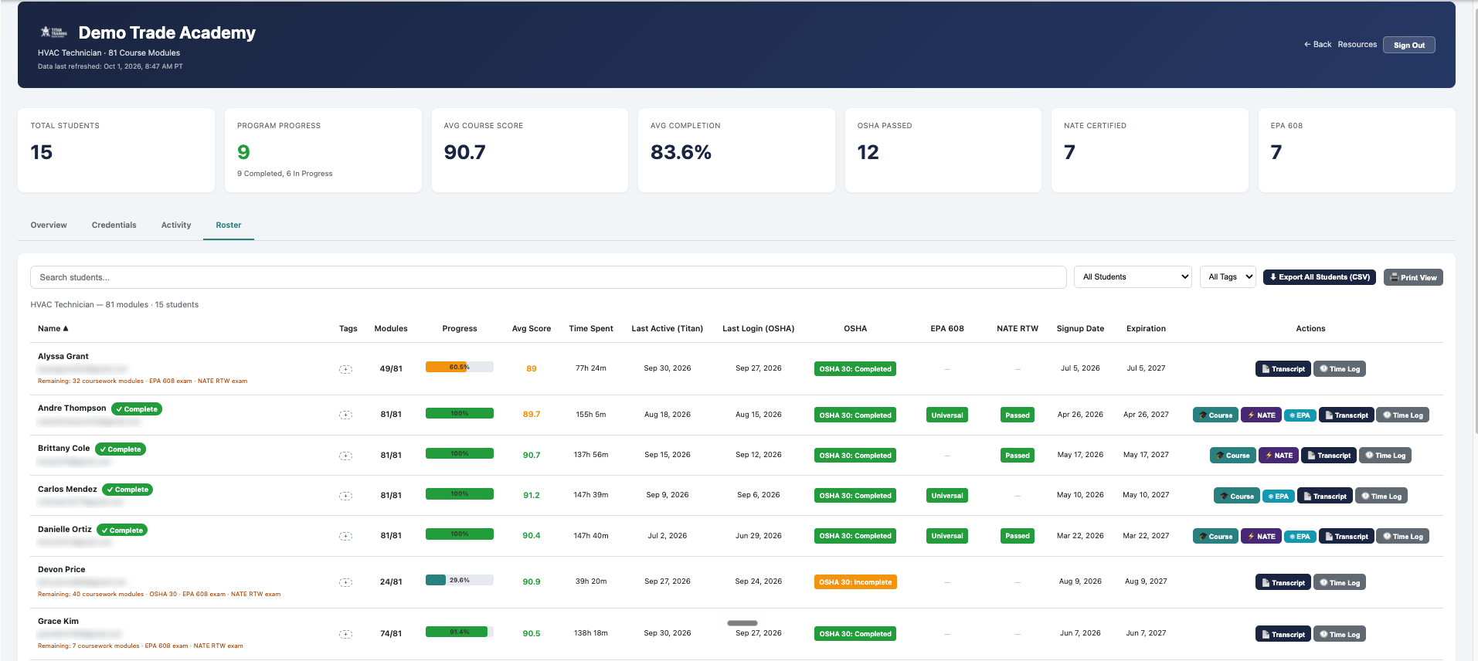Screen dimensions: 1478x661
Task: View Danielle Ortiz's EPA certificate
Action: tap(1300, 536)
